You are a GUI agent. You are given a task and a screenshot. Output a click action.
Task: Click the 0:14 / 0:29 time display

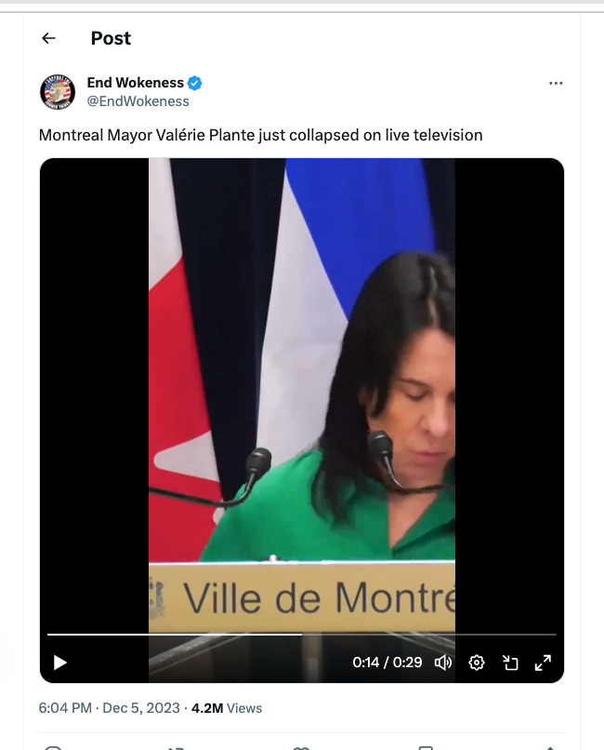(x=387, y=663)
